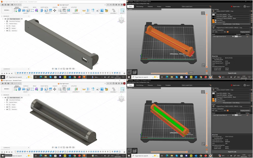Open Supports Everywhere dropdown in Base v4 PrusaSlicer
Screen dimensions: 253x158
(233, 109)
